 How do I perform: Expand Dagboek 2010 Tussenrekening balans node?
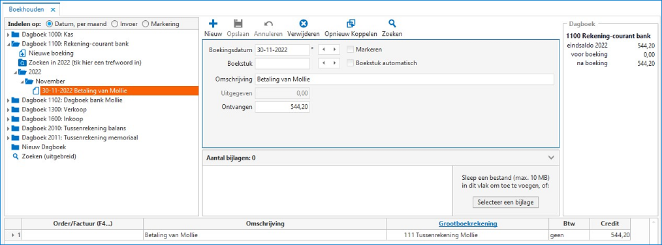click(8, 128)
